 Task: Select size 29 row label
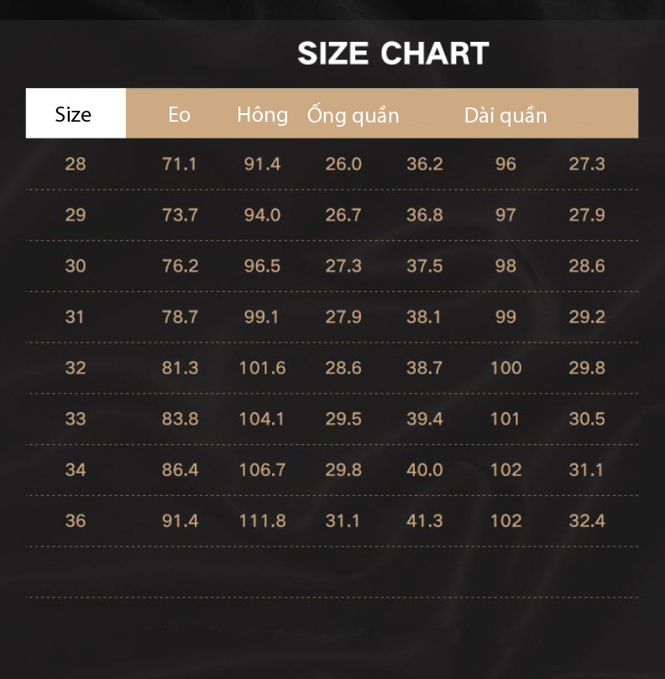[x=76, y=215]
